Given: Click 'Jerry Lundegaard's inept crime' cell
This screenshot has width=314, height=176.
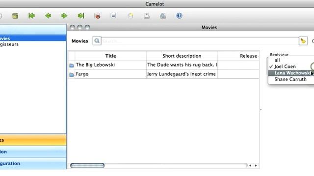Looking at the screenshot, I should pos(182,74).
